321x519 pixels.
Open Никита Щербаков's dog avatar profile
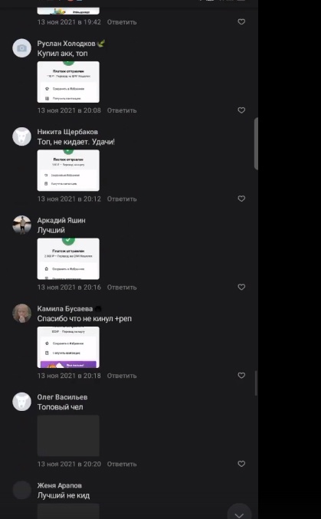(x=22, y=136)
